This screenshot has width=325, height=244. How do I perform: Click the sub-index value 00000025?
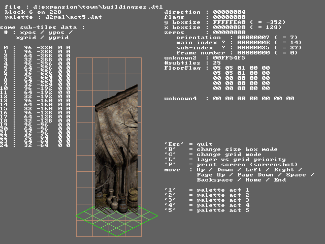pos(253,48)
